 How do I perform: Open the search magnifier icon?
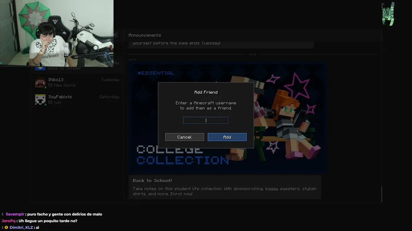[x=115, y=35]
